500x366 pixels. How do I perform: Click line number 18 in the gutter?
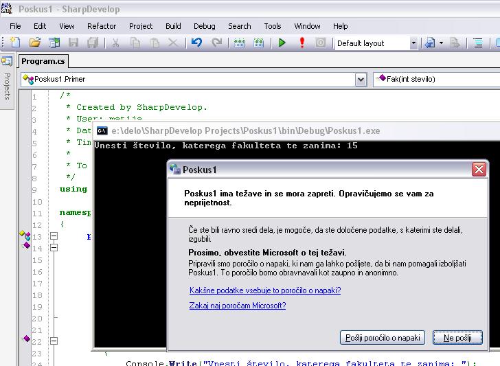(37, 295)
